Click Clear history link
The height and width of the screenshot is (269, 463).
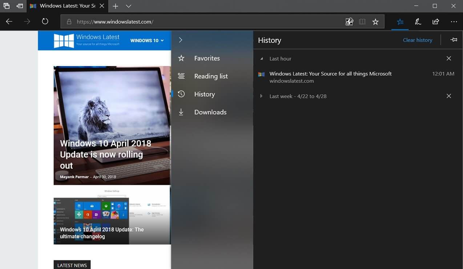pos(418,40)
